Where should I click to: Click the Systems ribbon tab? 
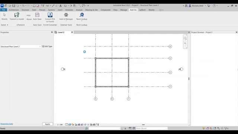pos(51,10)
